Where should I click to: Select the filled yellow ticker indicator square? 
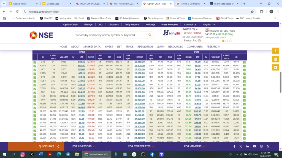click(223, 41)
